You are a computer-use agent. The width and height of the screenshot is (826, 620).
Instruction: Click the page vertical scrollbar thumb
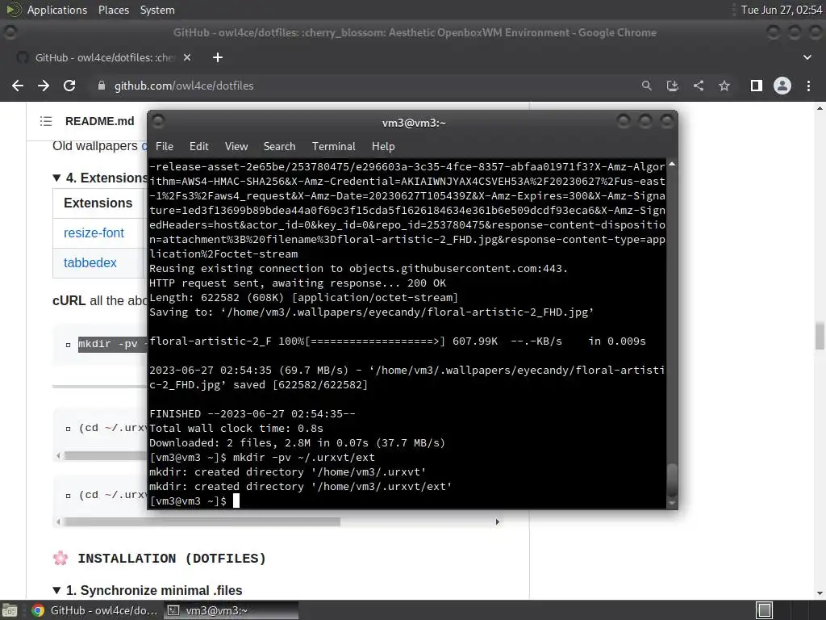click(820, 337)
